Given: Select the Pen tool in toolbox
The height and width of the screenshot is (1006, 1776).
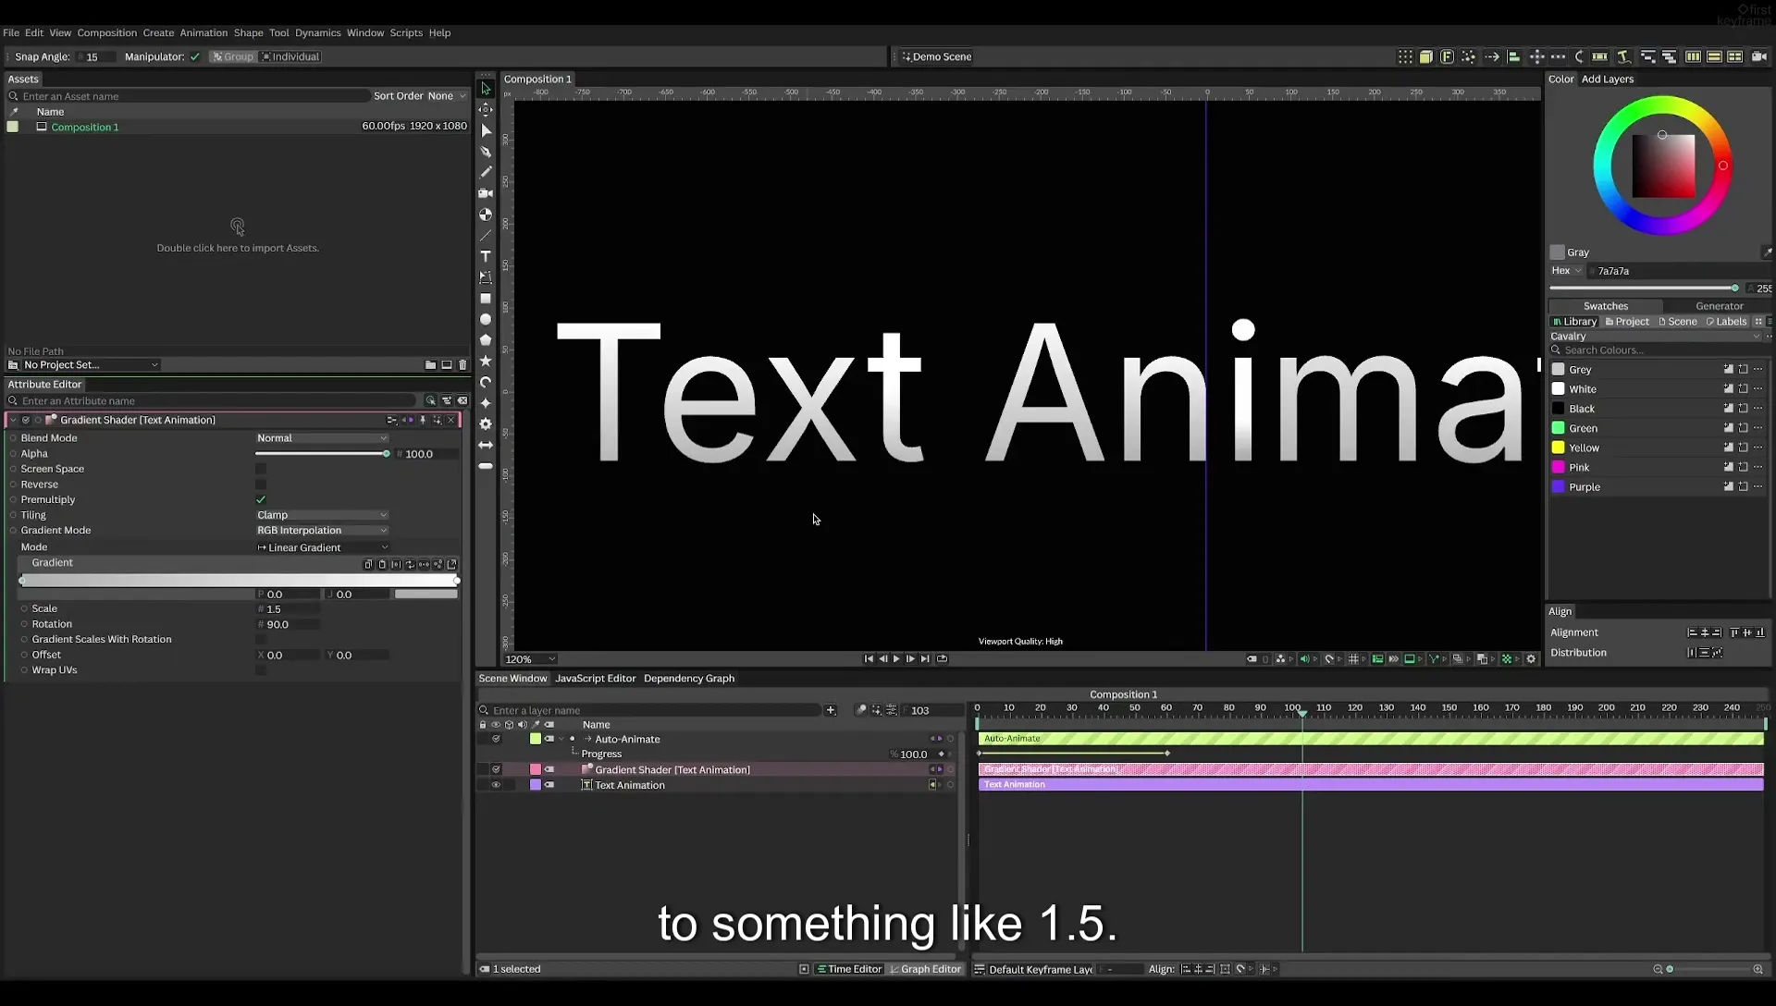Looking at the screenshot, I should [486, 152].
